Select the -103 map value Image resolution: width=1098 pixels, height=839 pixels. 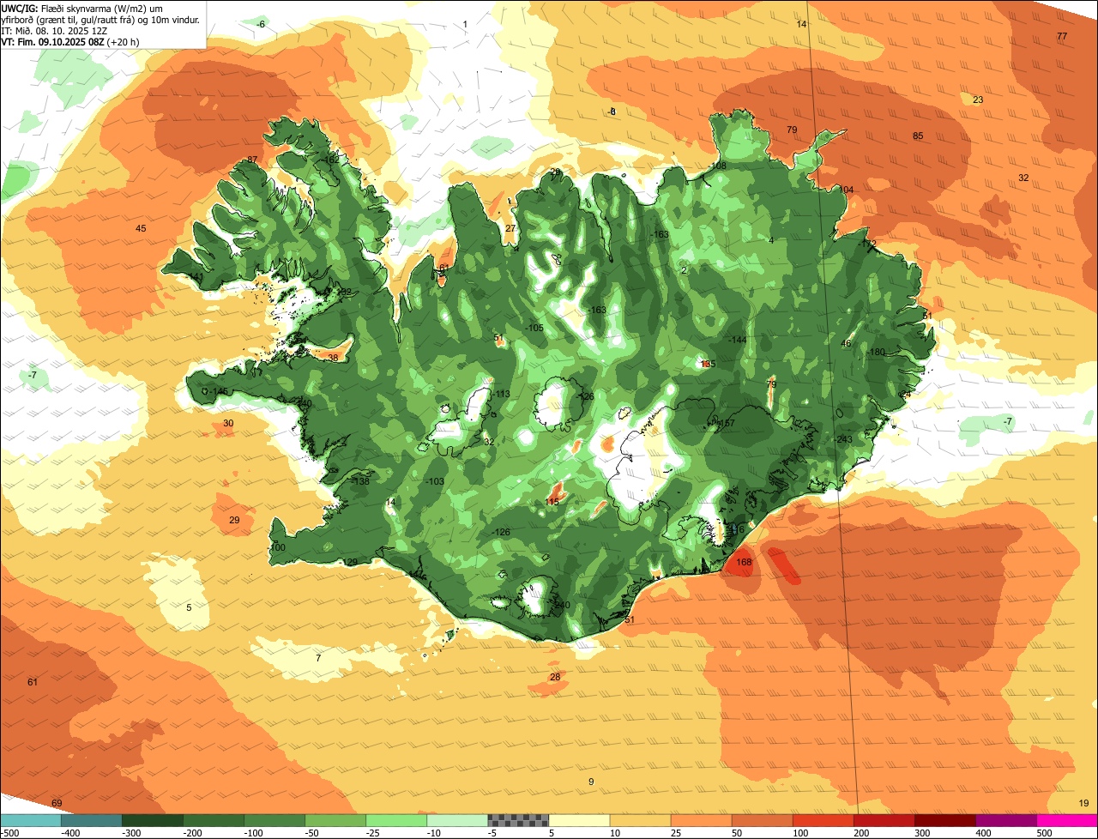click(435, 482)
